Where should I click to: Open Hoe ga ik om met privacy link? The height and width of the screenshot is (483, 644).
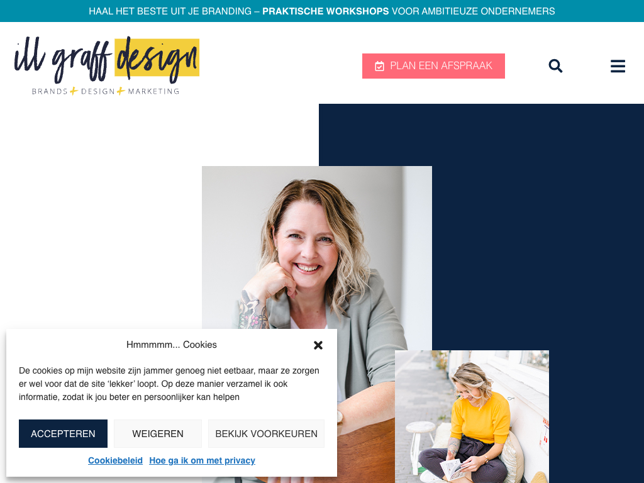[x=202, y=460]
